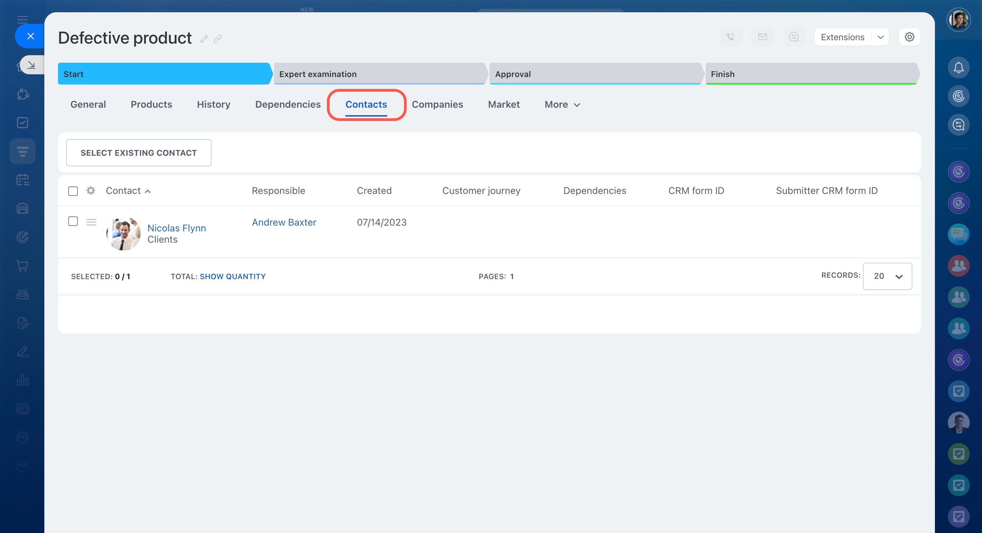Sort by the Responsible column header

[x=278, y=191]
